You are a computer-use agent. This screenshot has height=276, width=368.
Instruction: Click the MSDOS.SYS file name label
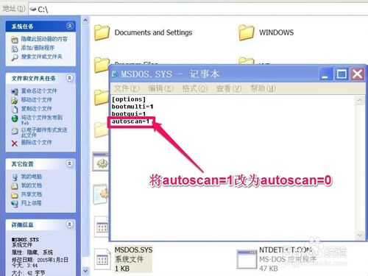tap(133, 250)
